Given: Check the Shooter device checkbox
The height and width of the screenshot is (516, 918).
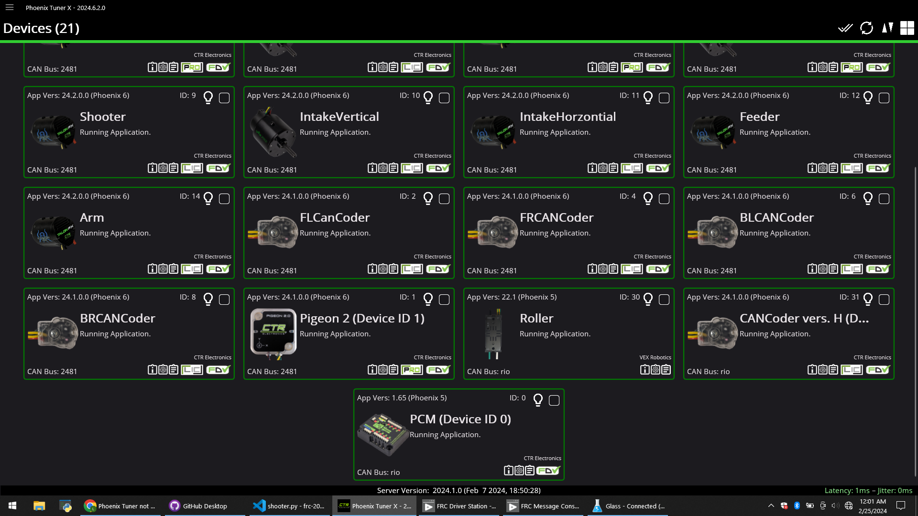Looking at the screenshot, I should [x=224, y=98].
